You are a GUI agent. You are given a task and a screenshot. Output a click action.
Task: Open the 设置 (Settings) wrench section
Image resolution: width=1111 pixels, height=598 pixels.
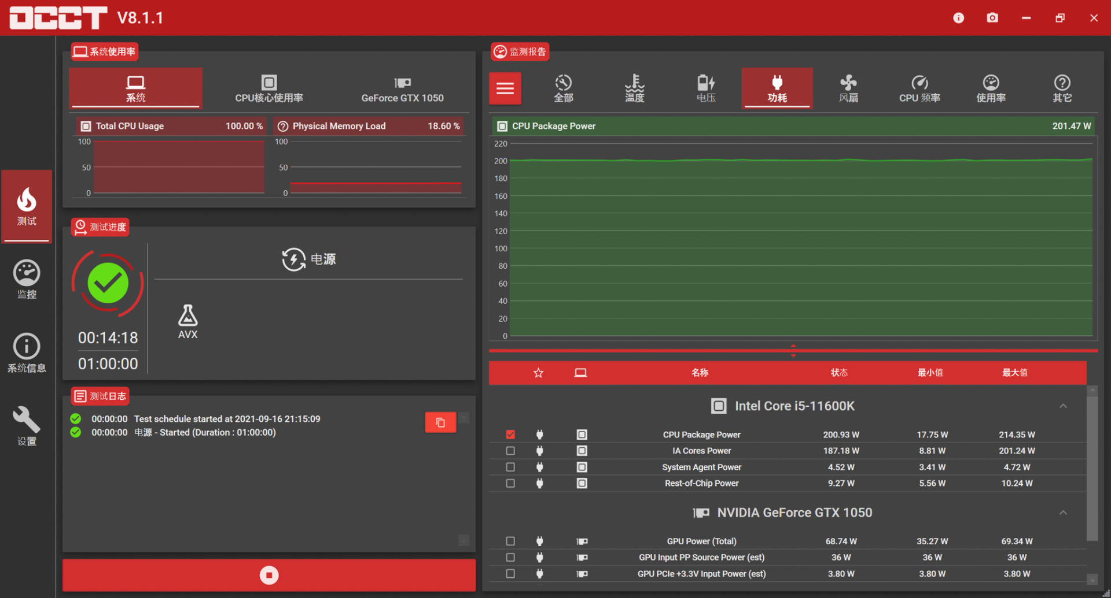coord(27,426)
